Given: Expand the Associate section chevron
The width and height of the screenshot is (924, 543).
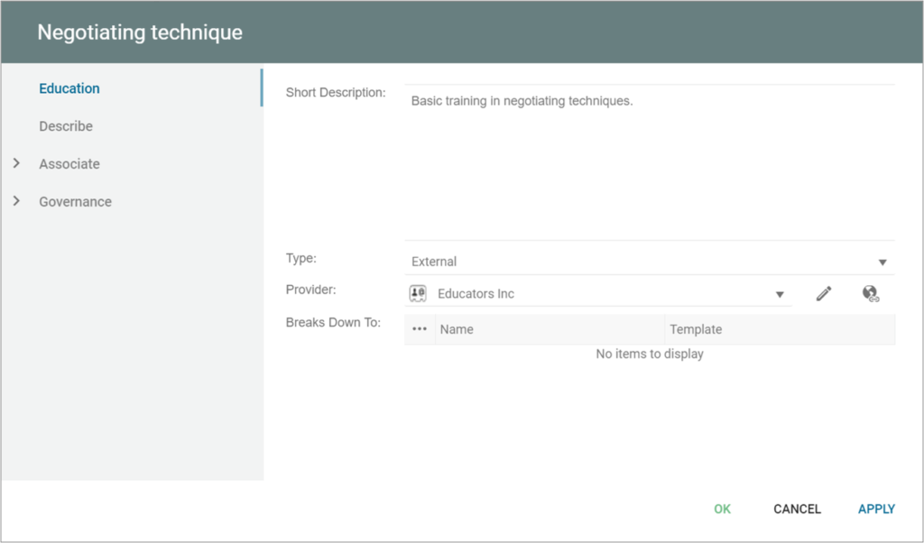Looking at the screenshot, I should coord(16,163).
